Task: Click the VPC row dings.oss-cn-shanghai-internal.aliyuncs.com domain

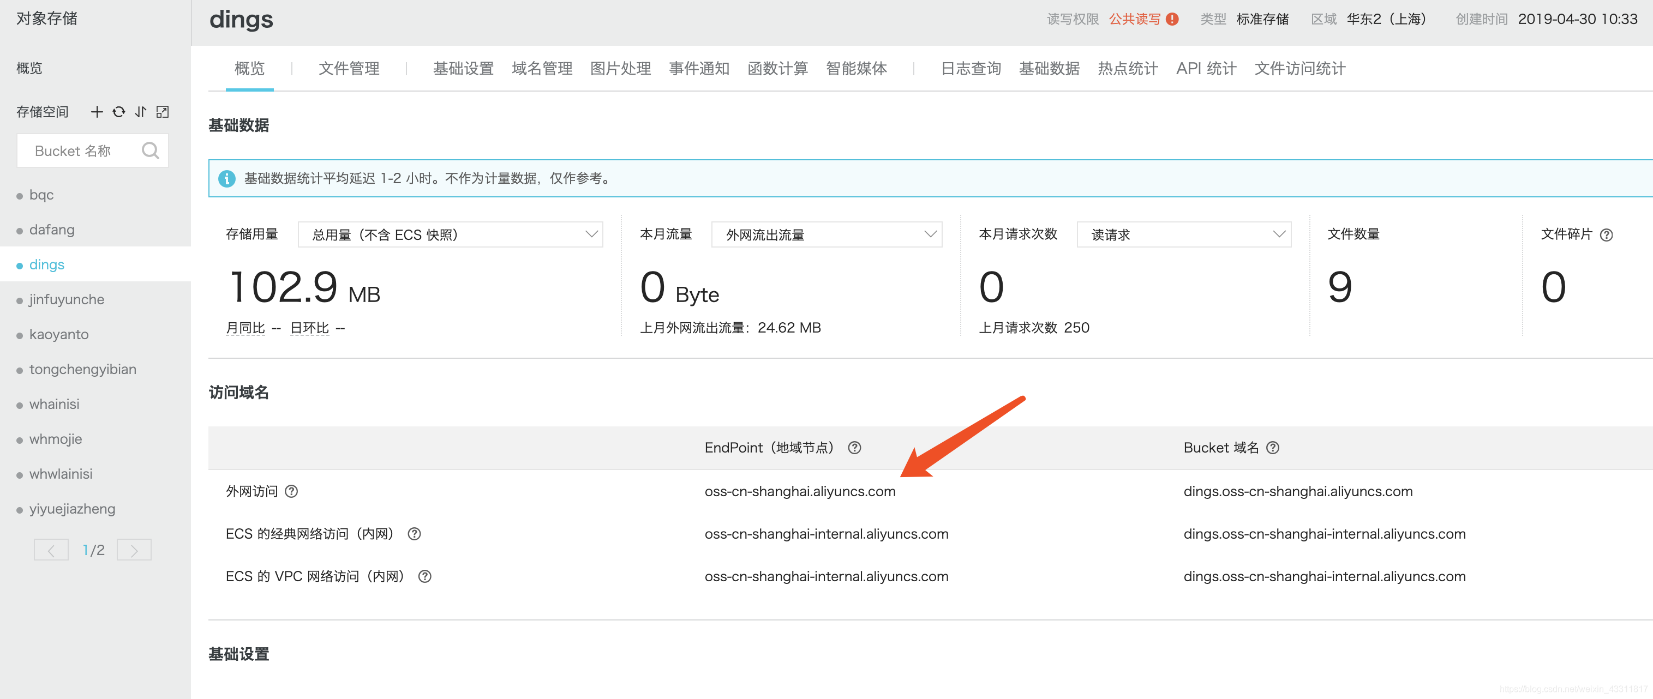Action: (x=1325, y=576)
